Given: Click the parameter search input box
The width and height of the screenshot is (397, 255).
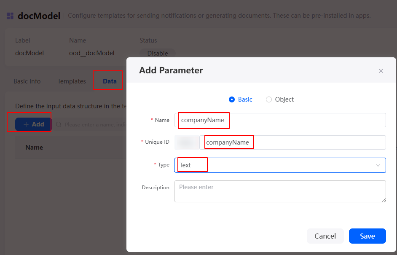Looking at the screenshot, I should click(x=91, y=124).
